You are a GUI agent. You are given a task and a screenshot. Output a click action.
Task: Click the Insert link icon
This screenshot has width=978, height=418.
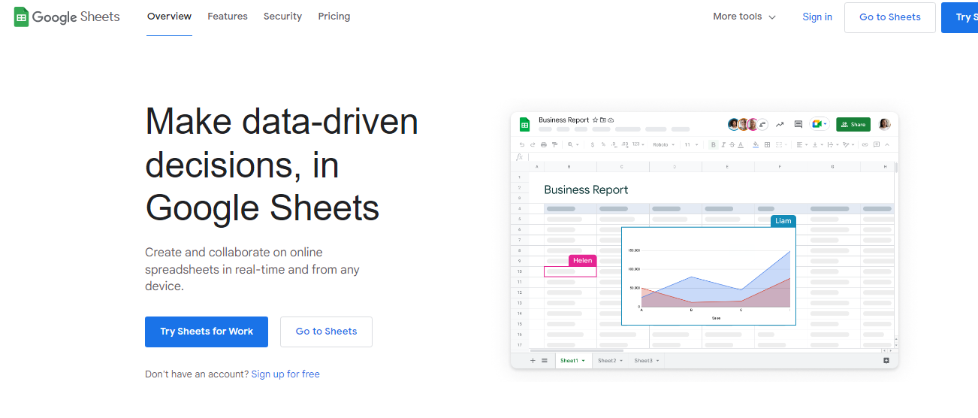coord(865,144)
